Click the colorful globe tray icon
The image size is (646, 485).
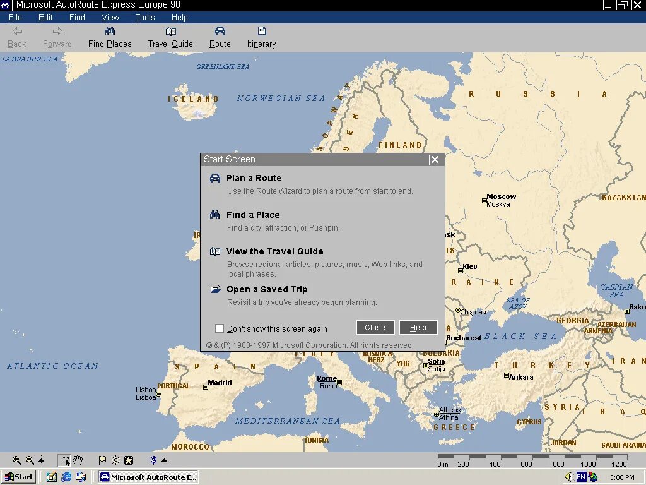tap(593, 477)
